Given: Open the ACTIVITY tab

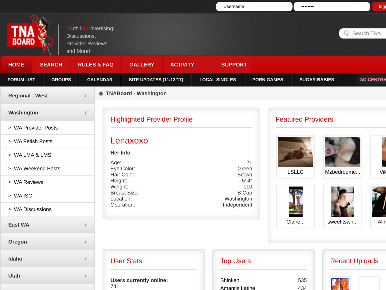Looking at the screenshot, I should (182, 65).
